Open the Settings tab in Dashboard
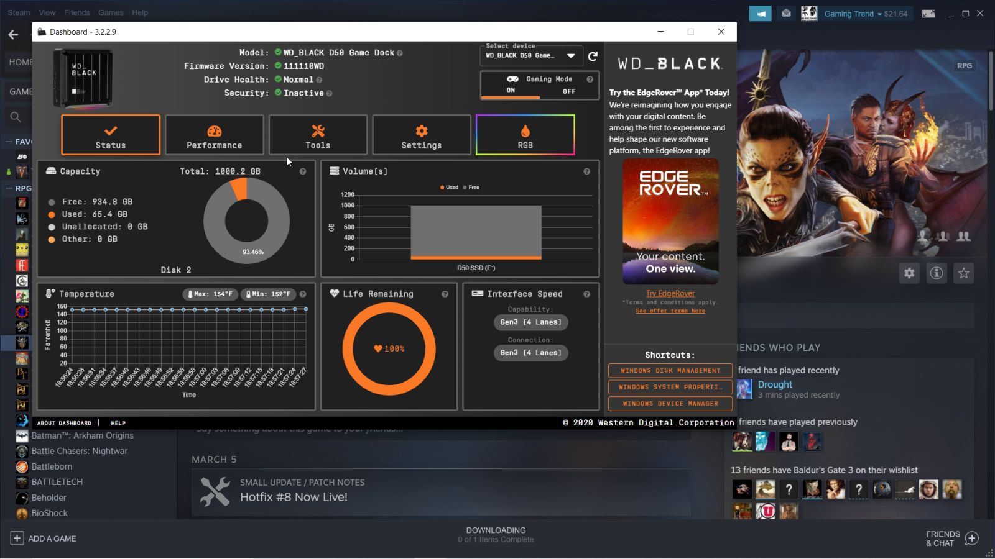This screenshot has height=559, width=995. click(x=422, y=135)
